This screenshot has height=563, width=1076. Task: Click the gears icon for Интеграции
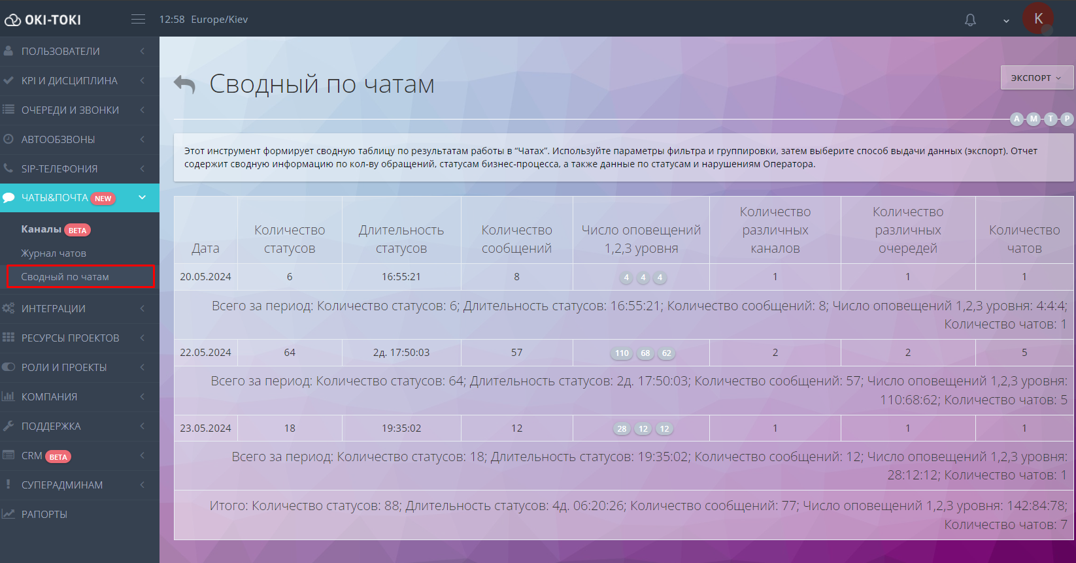pos(8,308)
